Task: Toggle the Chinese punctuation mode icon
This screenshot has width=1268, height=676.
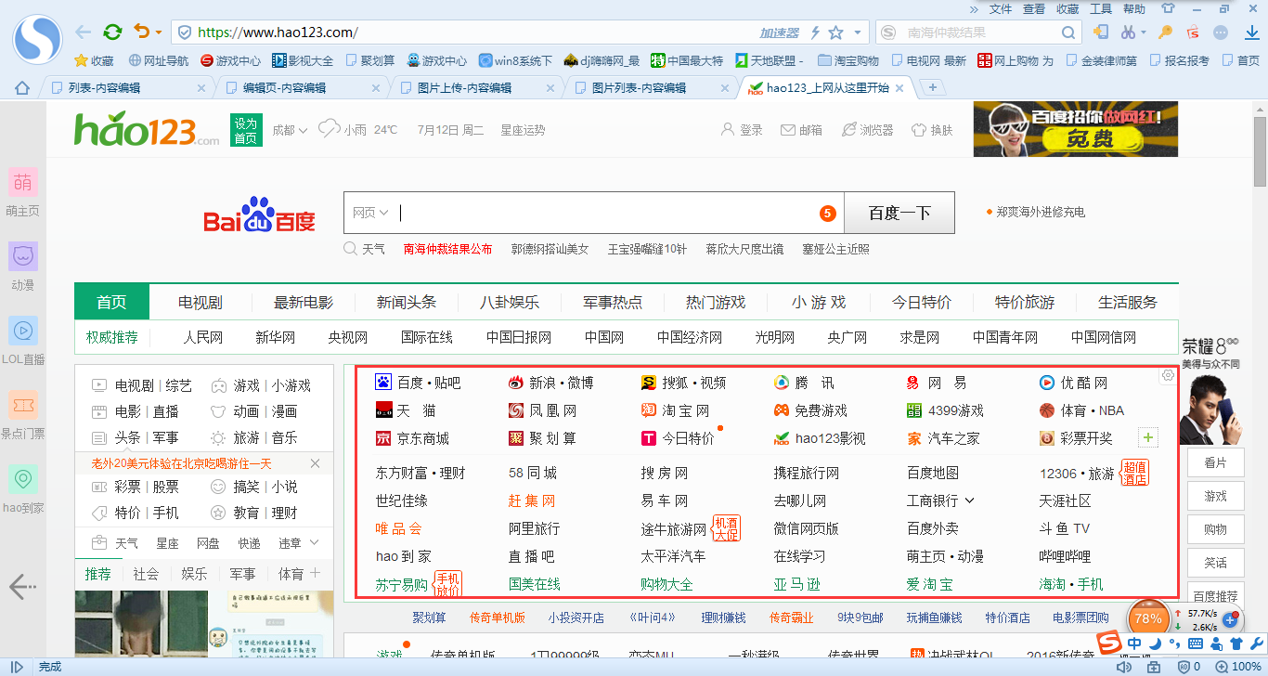Action: click(1175, 643)
